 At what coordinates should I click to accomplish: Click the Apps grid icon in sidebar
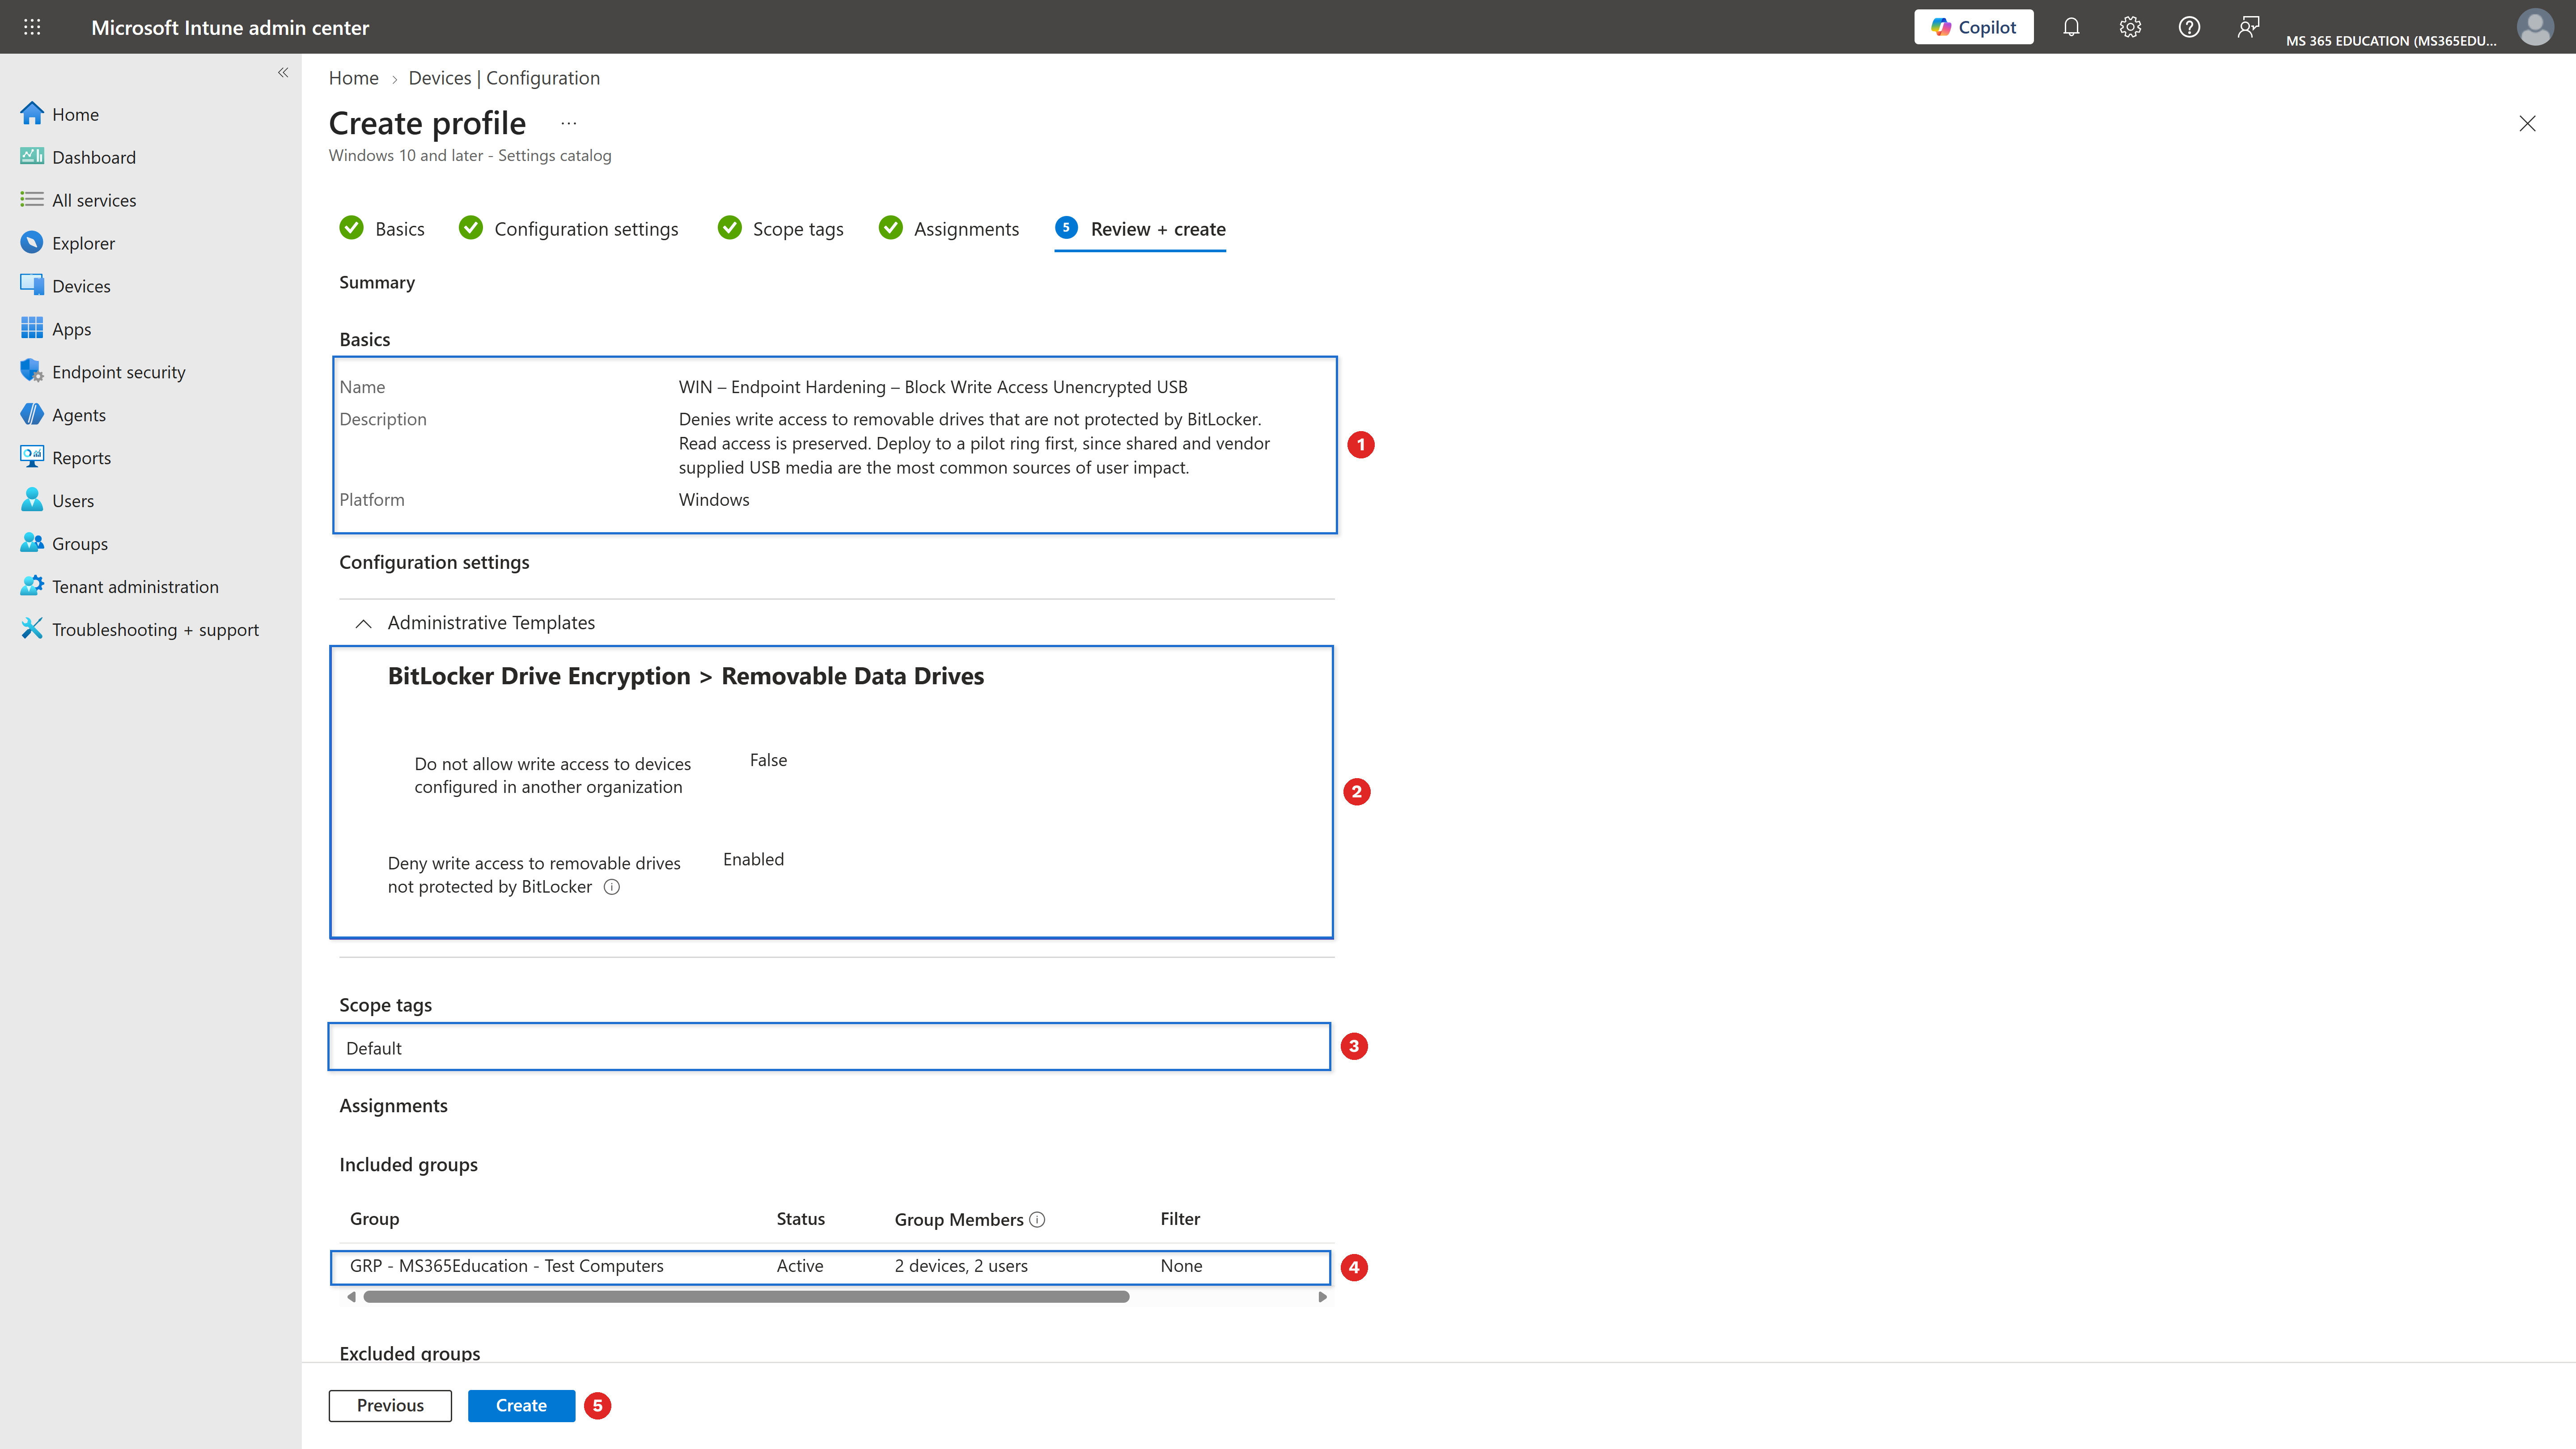click(32, 328)
